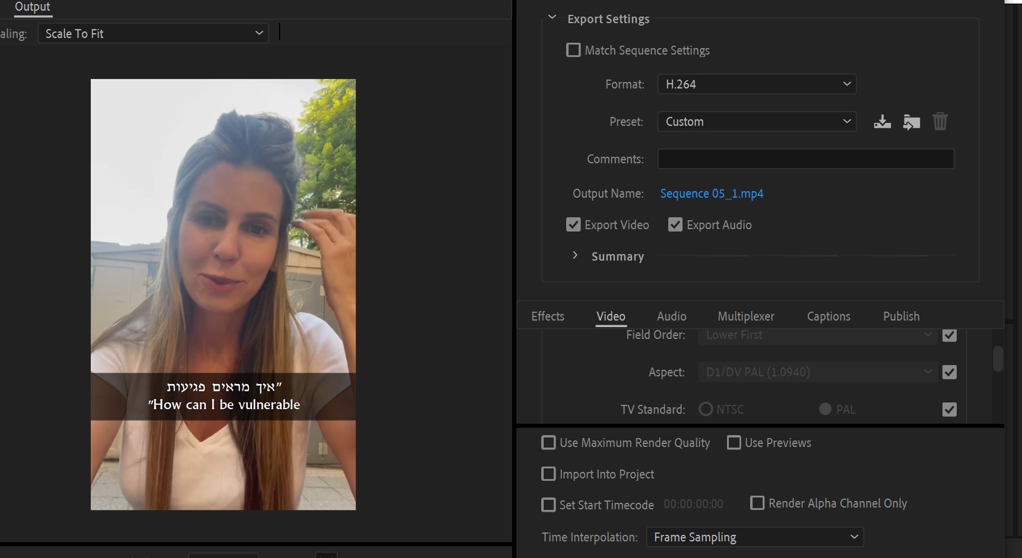Click the output video preview frame
1022x558 pixels.
[x=223, y=294]
